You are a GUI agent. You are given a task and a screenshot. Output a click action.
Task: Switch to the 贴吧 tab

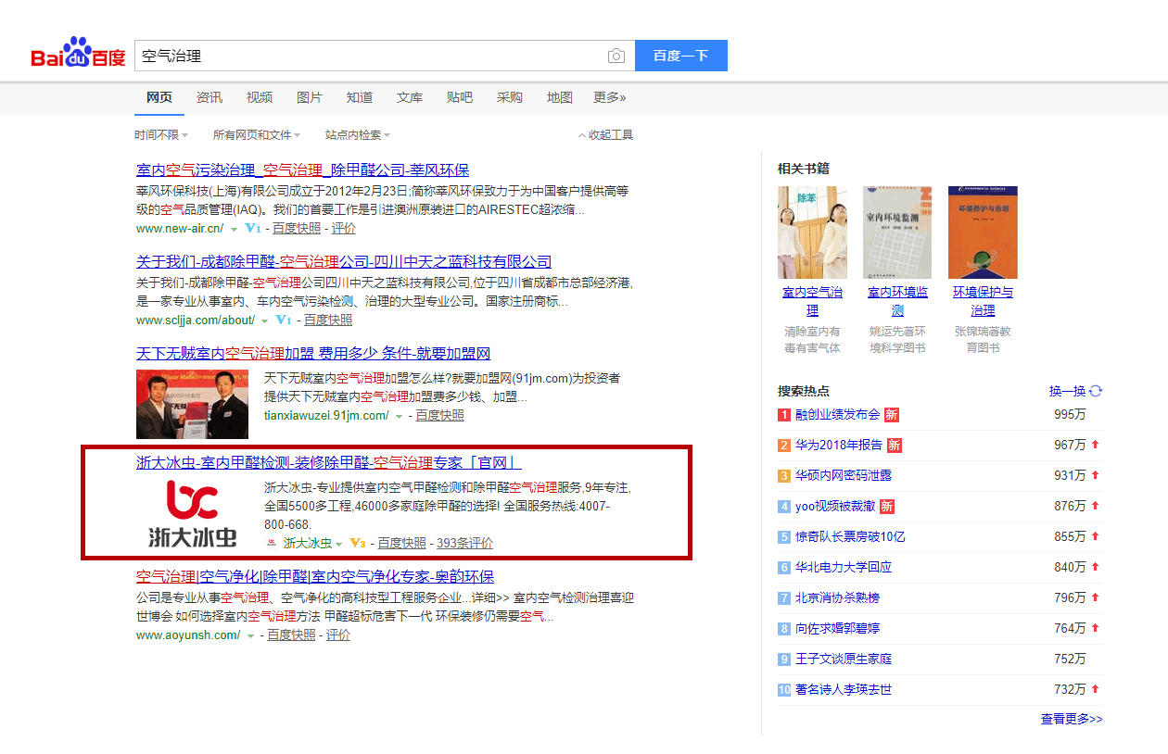[460, 97]
